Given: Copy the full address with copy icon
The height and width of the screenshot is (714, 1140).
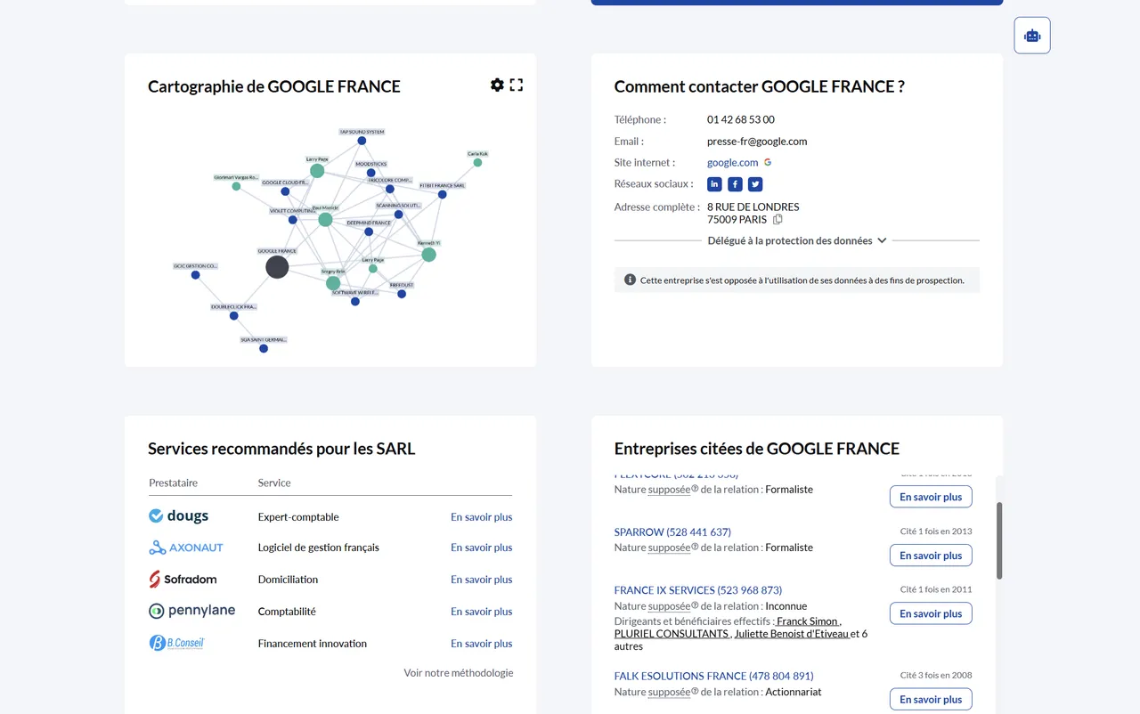Looking at the screenshot, I should click(778, 220).
